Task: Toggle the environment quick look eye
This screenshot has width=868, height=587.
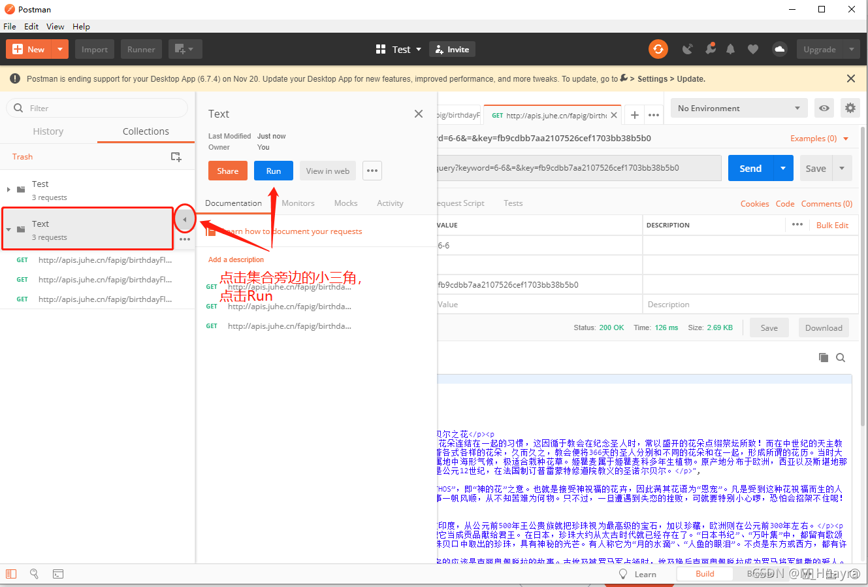Action: pos(824,109)
